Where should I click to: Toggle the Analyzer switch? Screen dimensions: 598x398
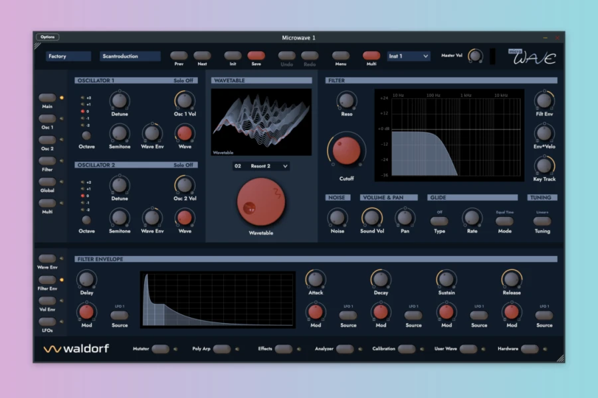click(345, 348)
